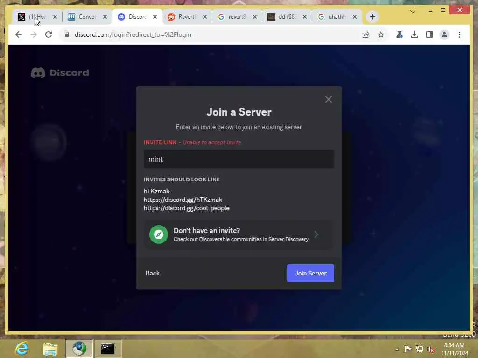This screenshot has width=478, height=358.
Task: Close the dd (68 tab
Action: click(304, 17)
